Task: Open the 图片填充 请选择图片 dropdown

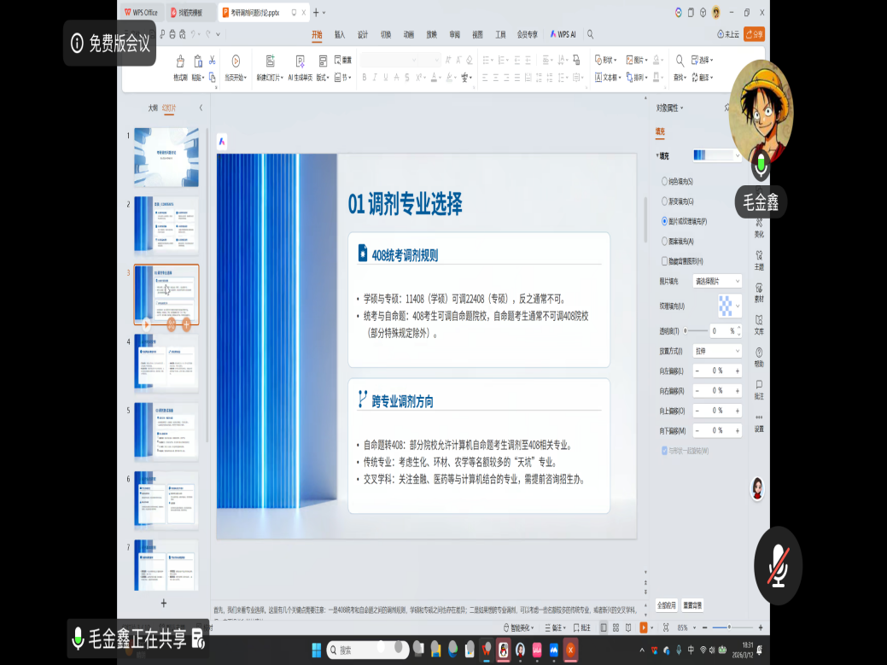Action: click(717, 281)
